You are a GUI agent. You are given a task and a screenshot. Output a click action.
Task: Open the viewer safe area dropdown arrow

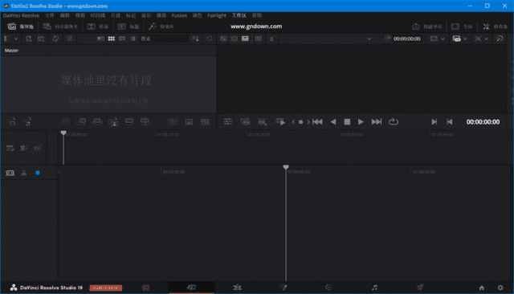coord(443,39)
